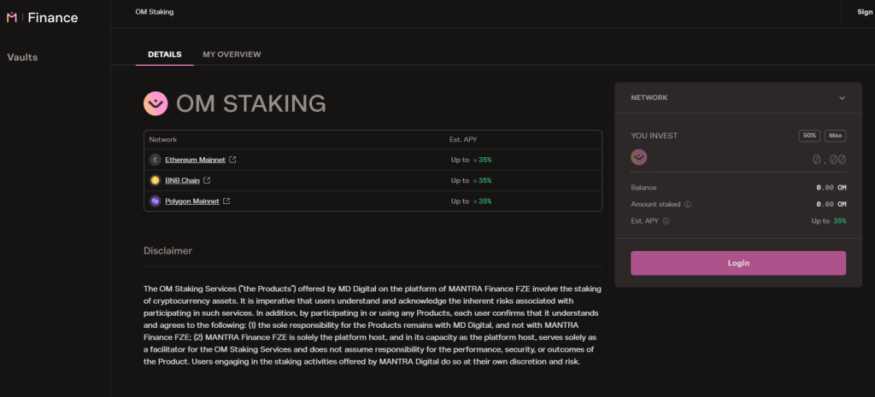This screenshot has width=875, height=397.
Task: Open the NETWORK selector panel header
Action: point(738,98)
